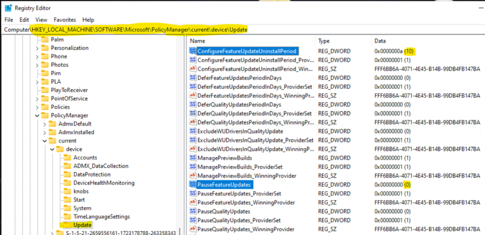Expand the Personalization key
This screenshot has height=235, width=485.
point(37,48)
